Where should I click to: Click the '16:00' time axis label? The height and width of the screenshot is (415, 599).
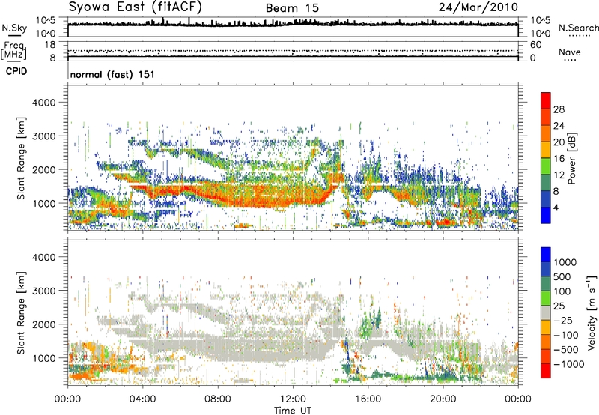tap(368, 399)
